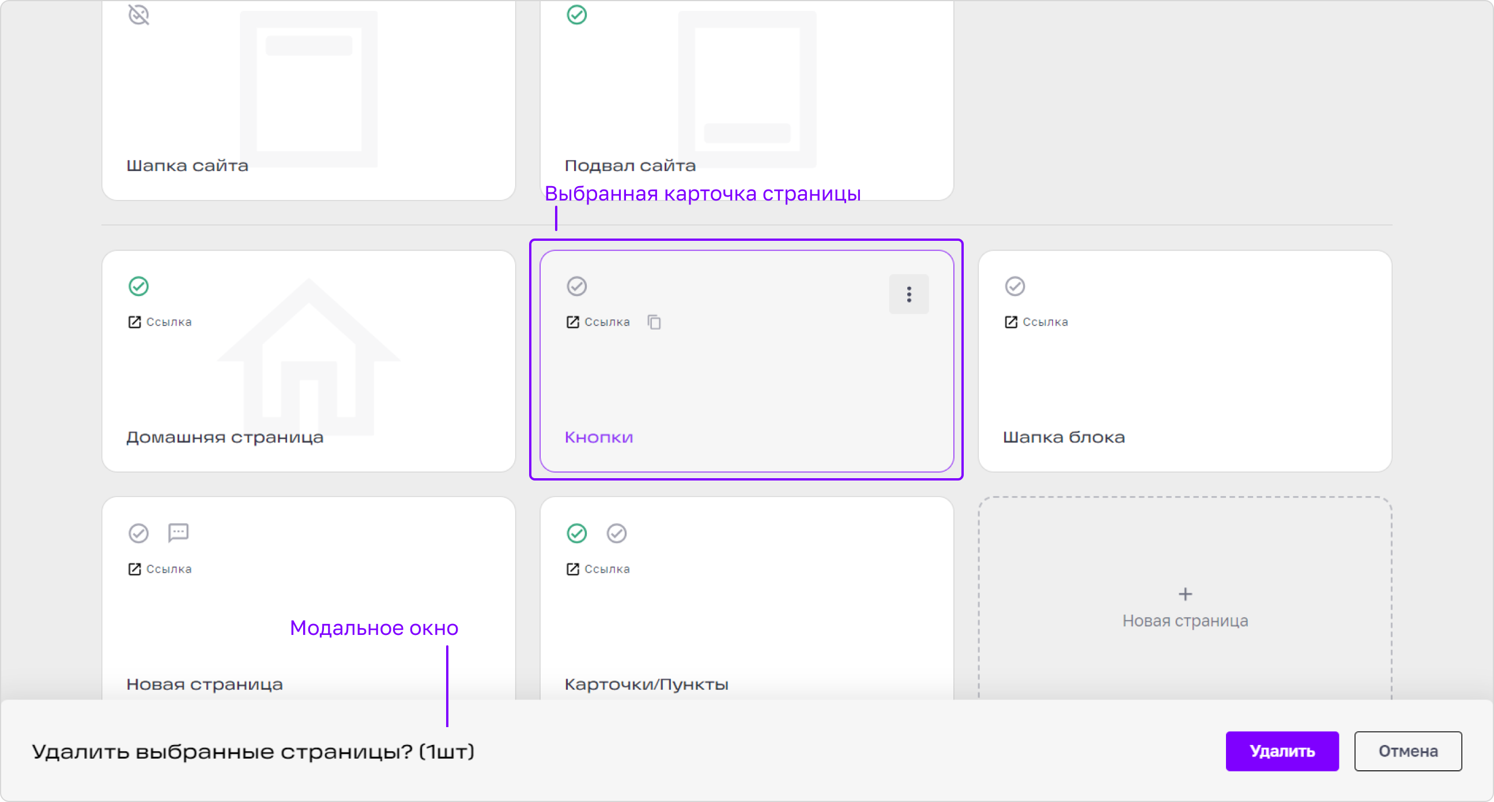Click copy link icon on Кнопки card
1494x802 pixels.
(654, 322)
